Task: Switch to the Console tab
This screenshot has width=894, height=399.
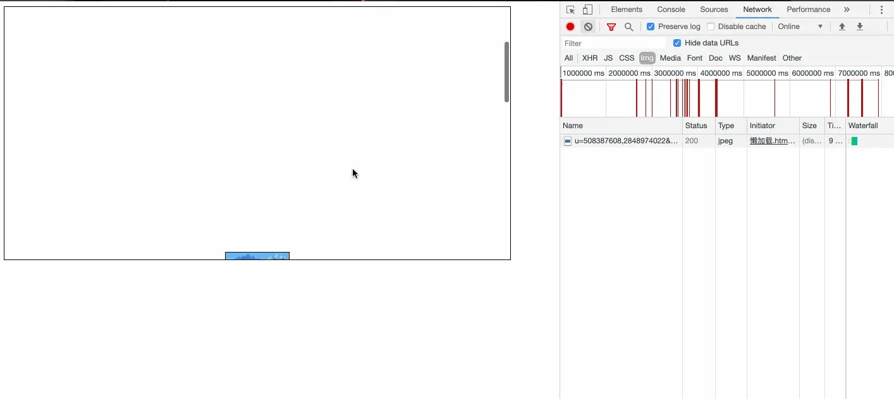Action: [x=671, y=9]
